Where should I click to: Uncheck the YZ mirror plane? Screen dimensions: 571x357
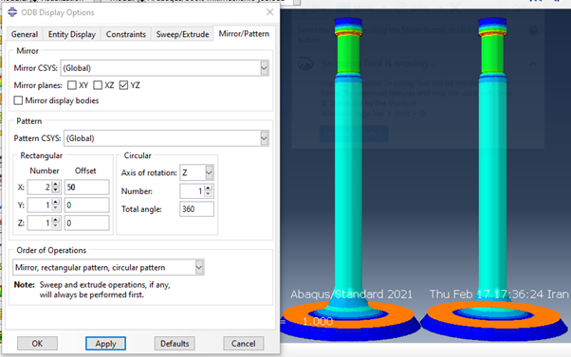(x=124, y=85)
